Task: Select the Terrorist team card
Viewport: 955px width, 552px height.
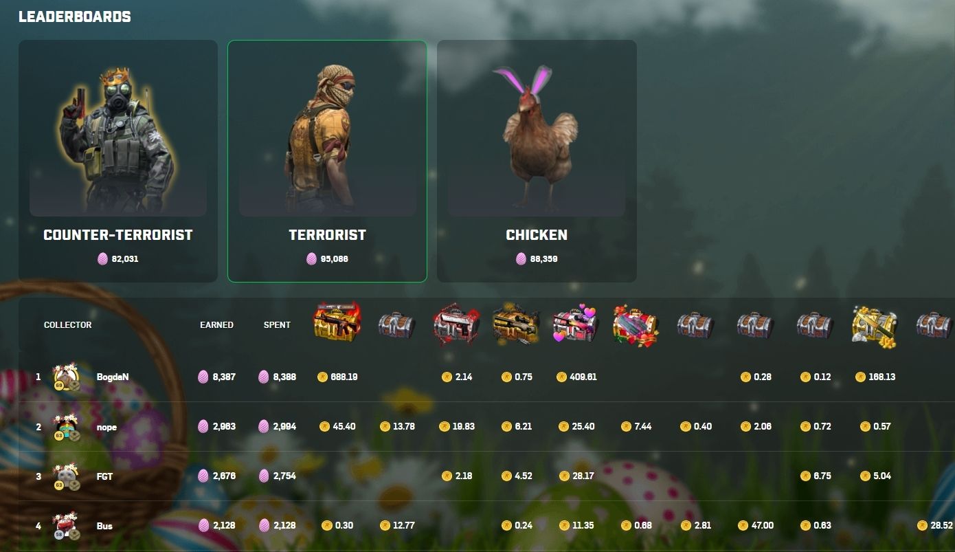Action: (x=327, y=161)
